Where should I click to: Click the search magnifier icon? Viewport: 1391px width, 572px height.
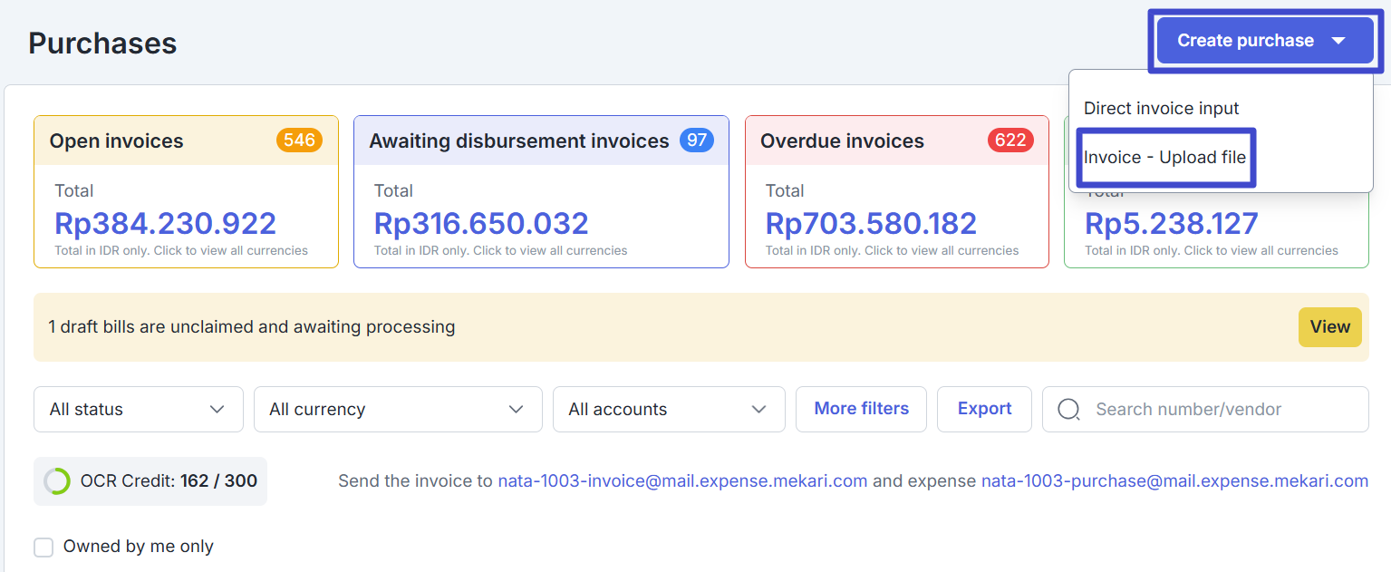coord(1068,410)
